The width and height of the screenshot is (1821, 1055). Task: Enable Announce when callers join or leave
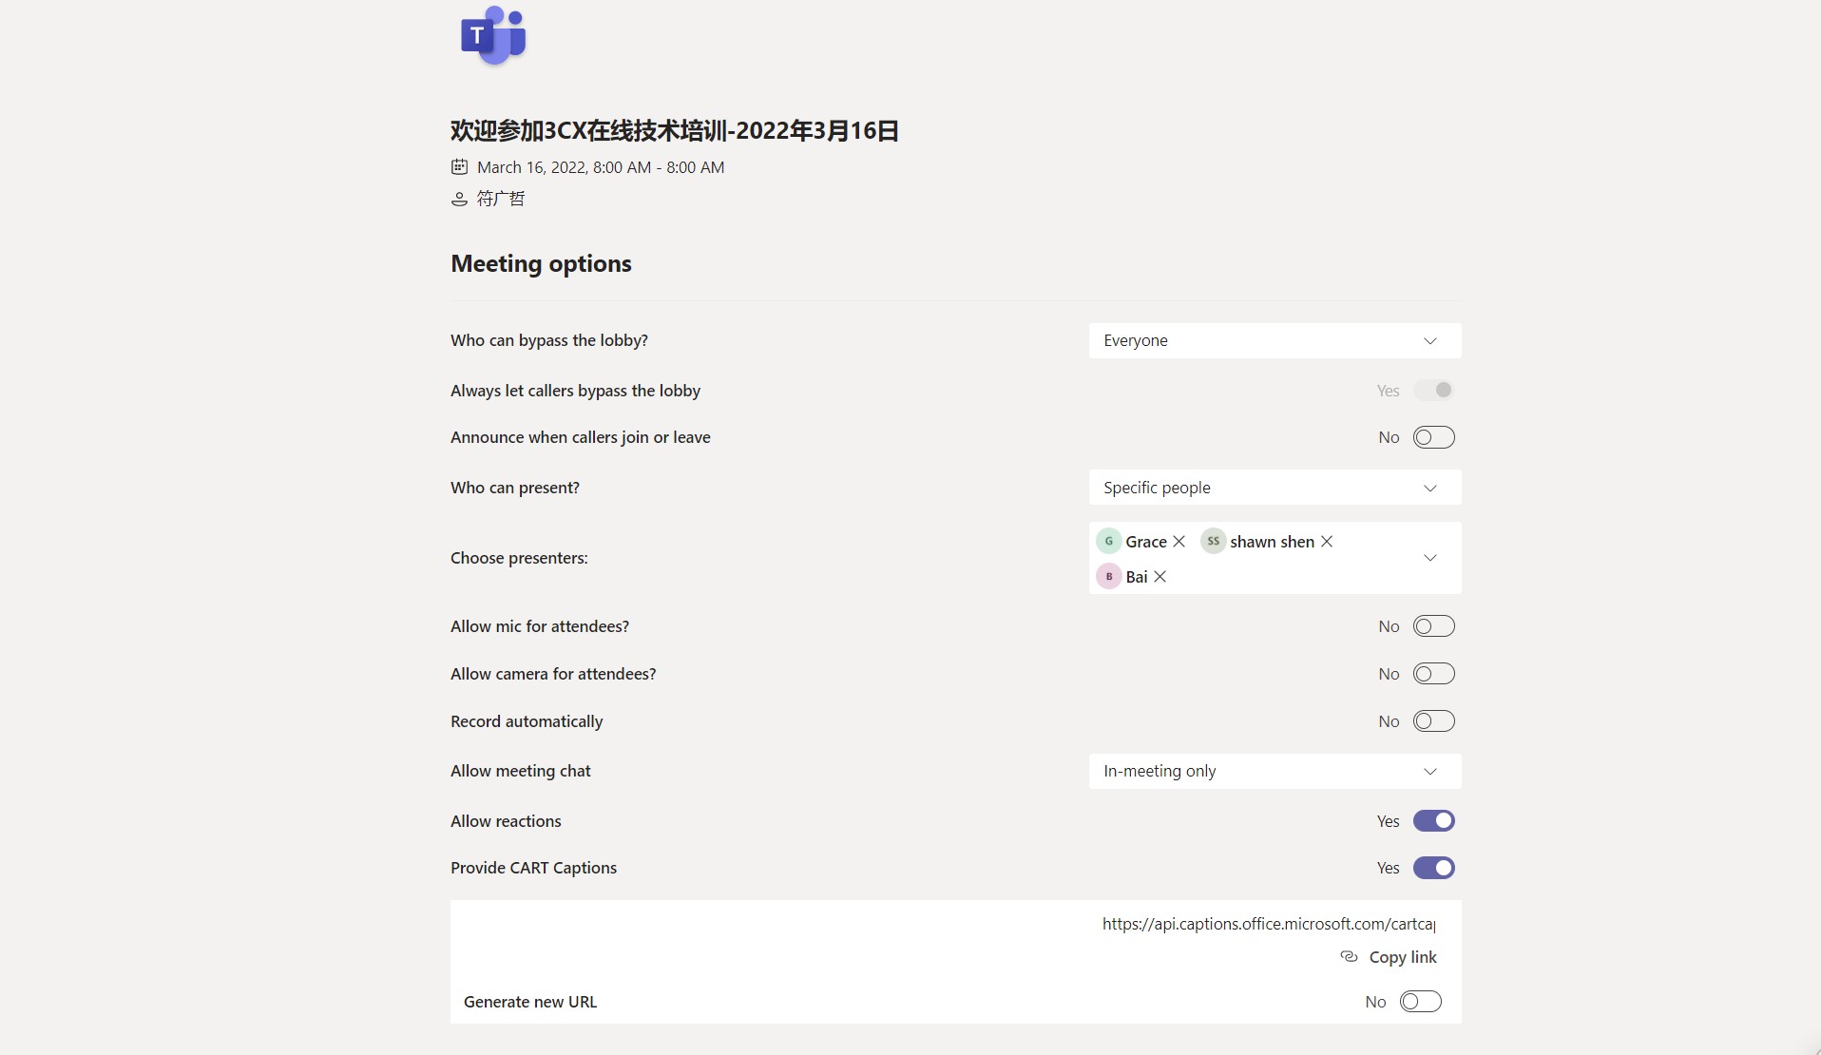[x=1433, y=437]
